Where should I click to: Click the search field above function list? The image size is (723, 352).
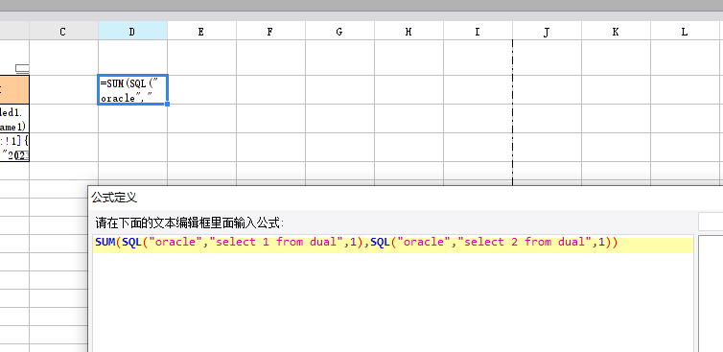coord(711,222)
